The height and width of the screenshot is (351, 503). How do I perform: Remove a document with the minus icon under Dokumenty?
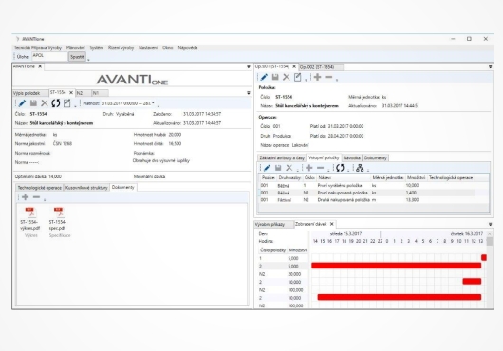(37, 197)
